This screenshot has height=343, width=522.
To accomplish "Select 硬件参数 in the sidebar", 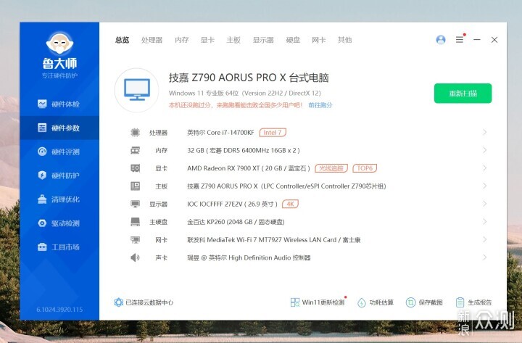I will [59, 128].
